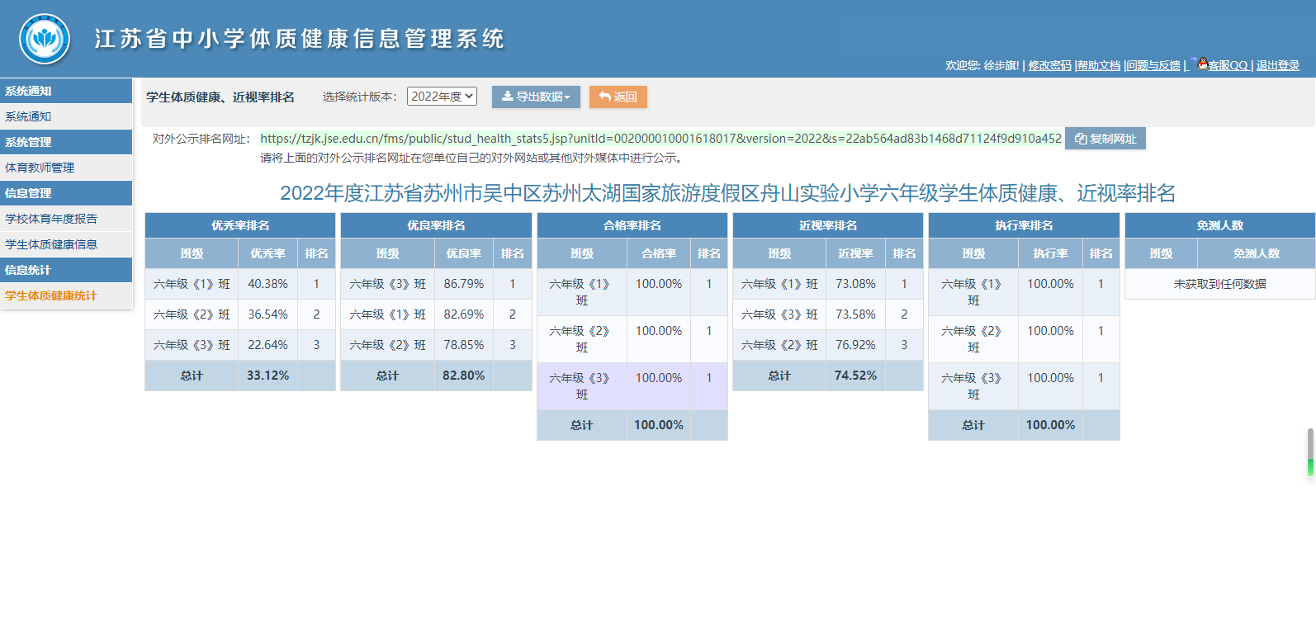
Task: Click the 73.08% myopia rate cell
Action: 855,284
